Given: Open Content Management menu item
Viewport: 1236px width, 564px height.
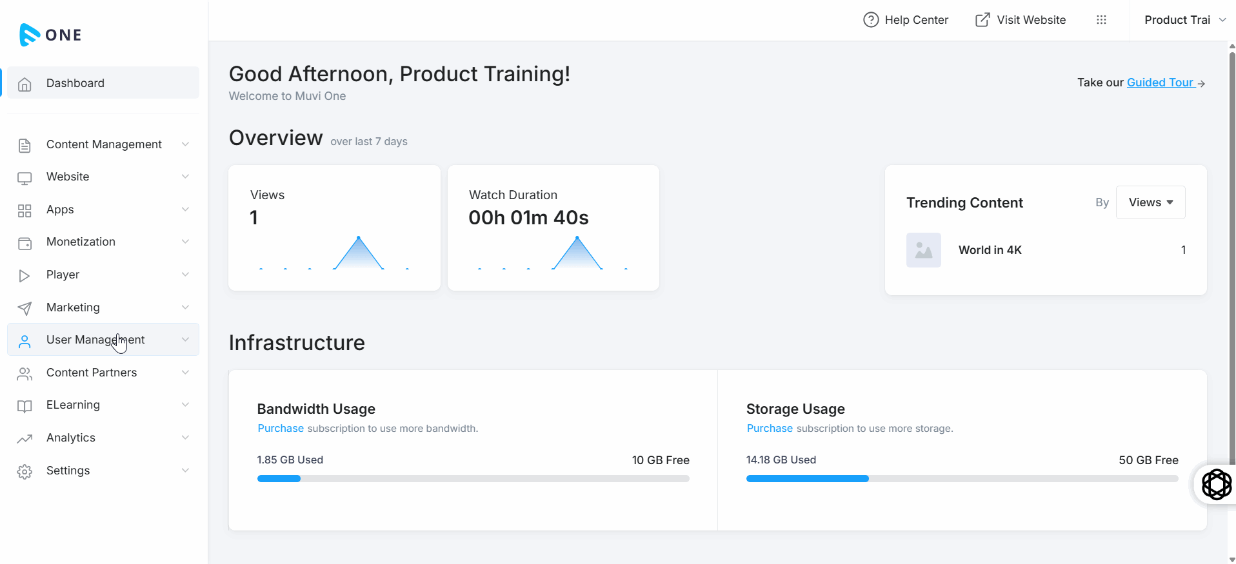Looking at the screenshot, I should point(103,144).
